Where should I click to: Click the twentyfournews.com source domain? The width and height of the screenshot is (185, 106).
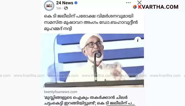[61, 92]
